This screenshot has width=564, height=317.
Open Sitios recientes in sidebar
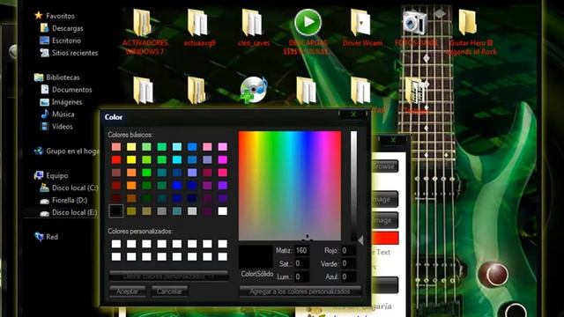(x=69, y=53)
